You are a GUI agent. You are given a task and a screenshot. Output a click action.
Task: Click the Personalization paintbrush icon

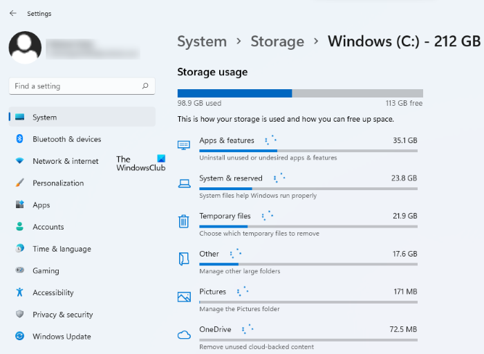tap(19, 183)
